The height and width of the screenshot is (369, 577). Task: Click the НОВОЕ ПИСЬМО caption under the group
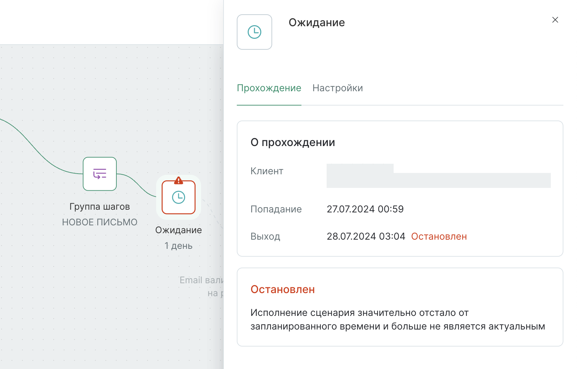[100, 222]
